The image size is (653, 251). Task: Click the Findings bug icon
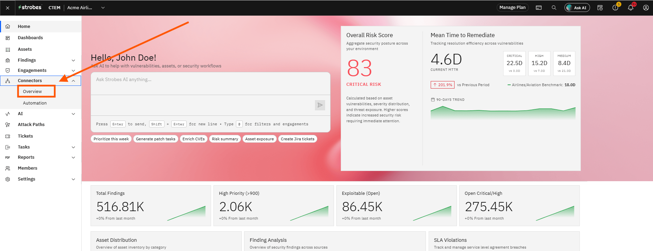point(7,60)
